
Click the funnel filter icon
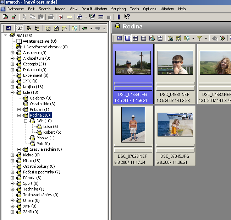(x=199, y=38)
